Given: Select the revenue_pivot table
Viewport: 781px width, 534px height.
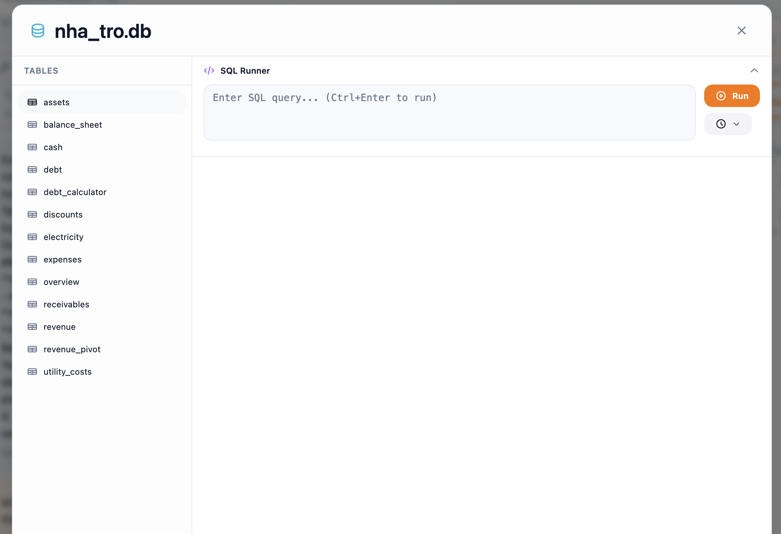Looking at the screenshot, I should tap(72, 349).
